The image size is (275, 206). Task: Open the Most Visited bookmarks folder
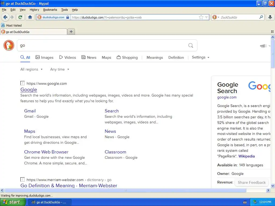(x=12, y=25)
